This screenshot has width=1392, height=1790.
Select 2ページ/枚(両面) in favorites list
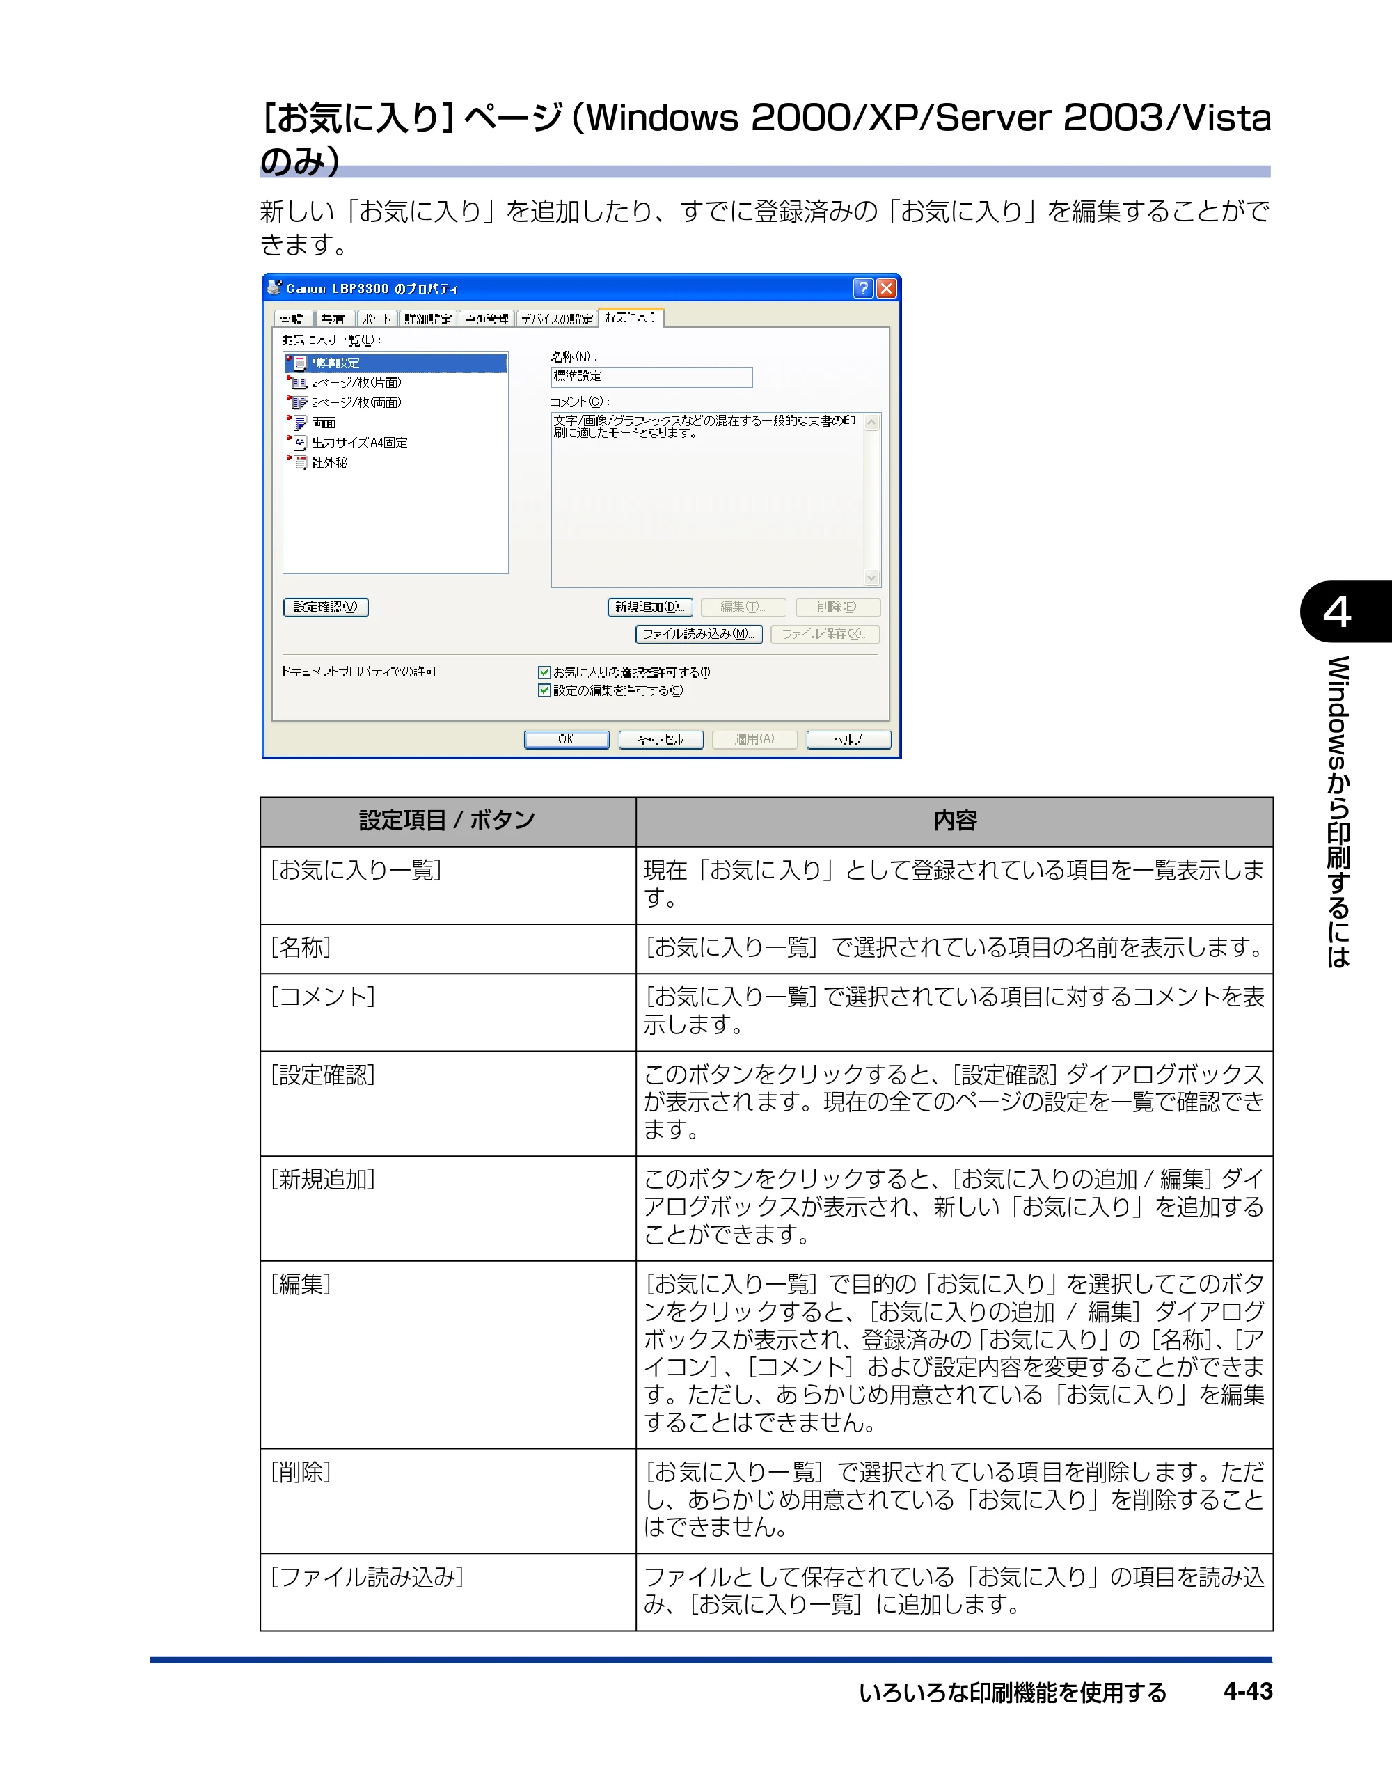point(356,402)
